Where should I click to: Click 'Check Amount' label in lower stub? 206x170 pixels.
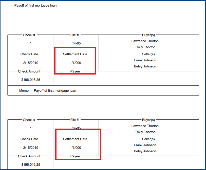tap(29, 156)
